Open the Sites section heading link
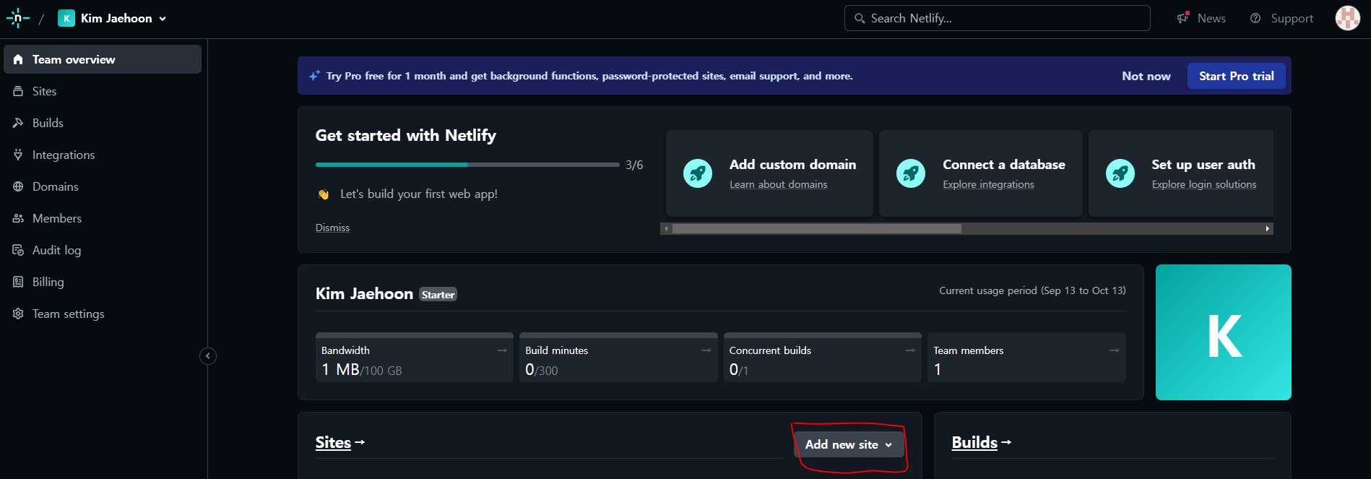 tap(340, 442)
